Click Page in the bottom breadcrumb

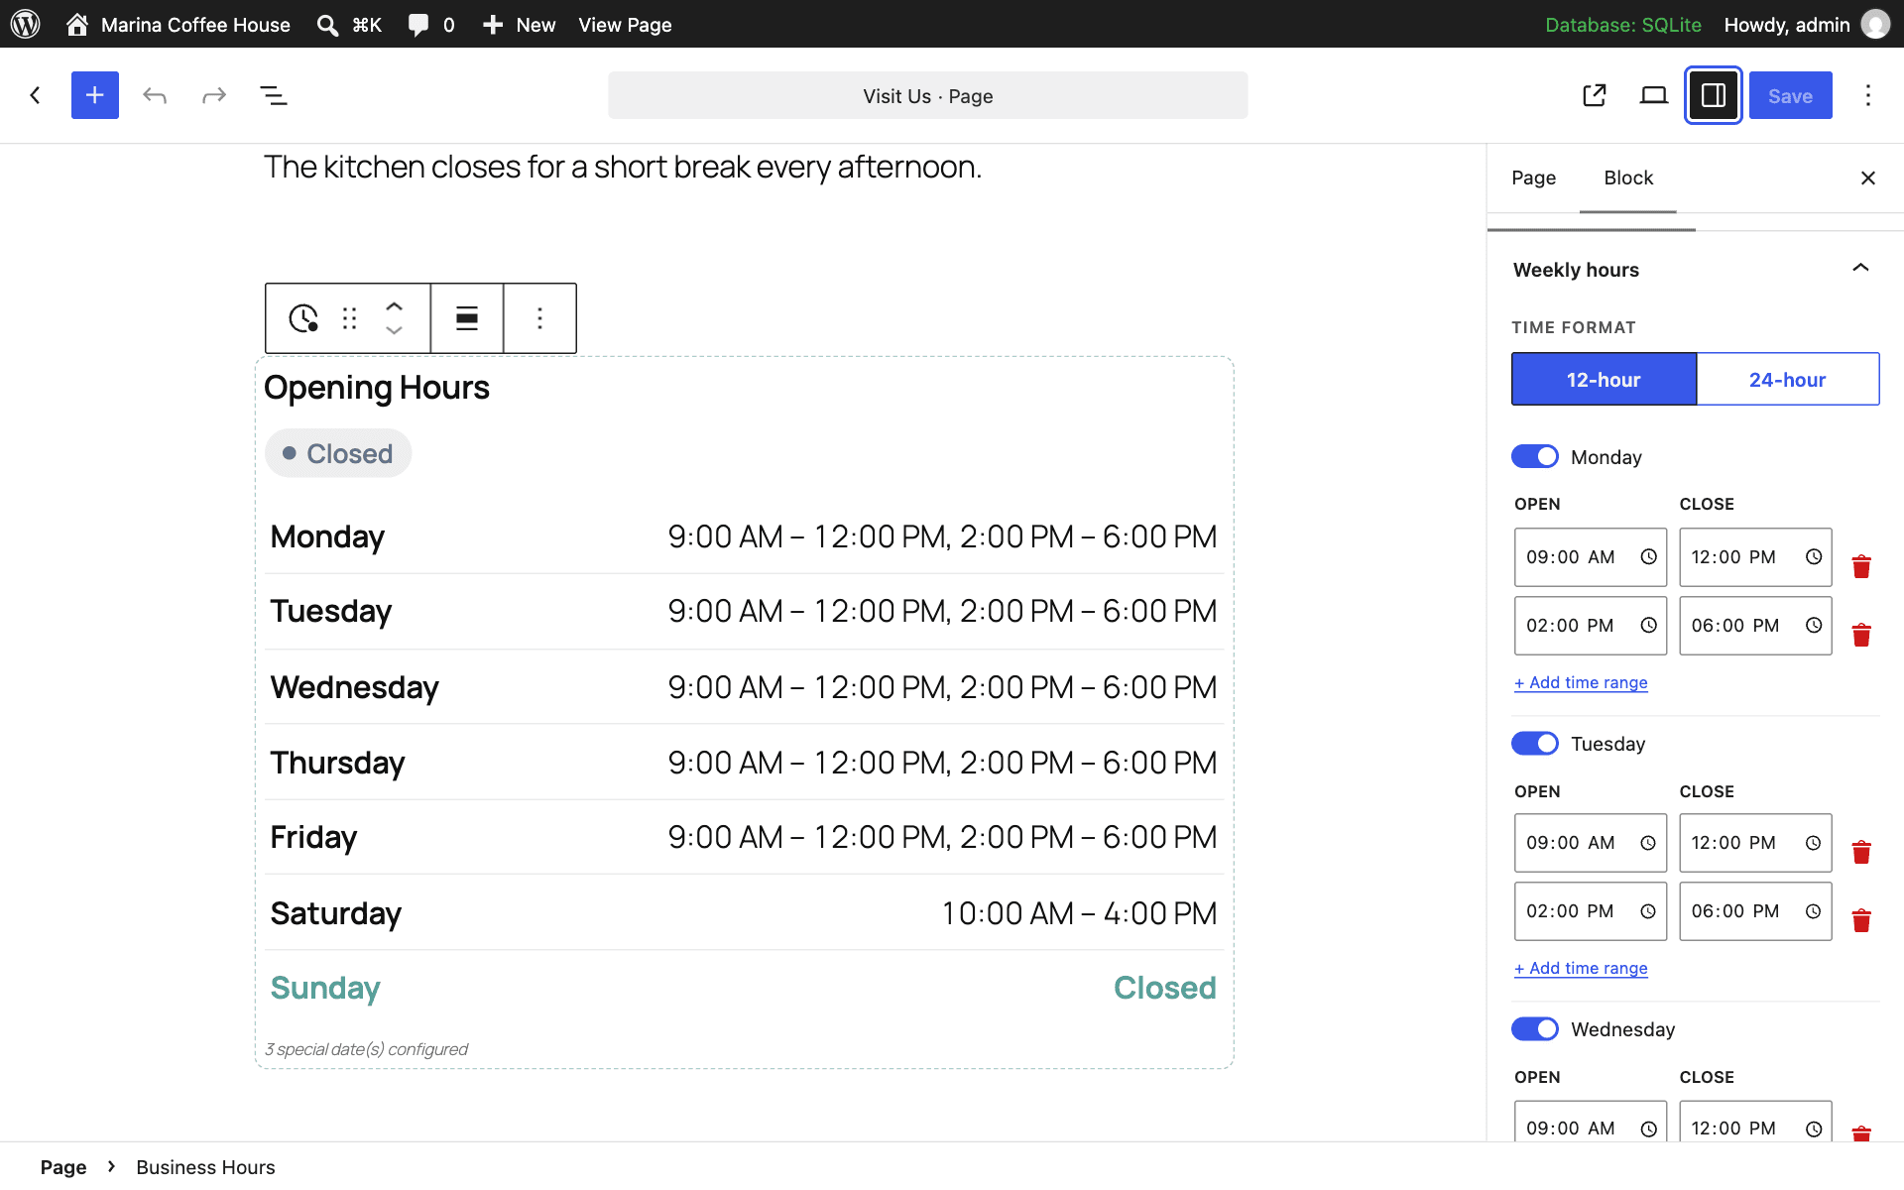point(63,1167)
